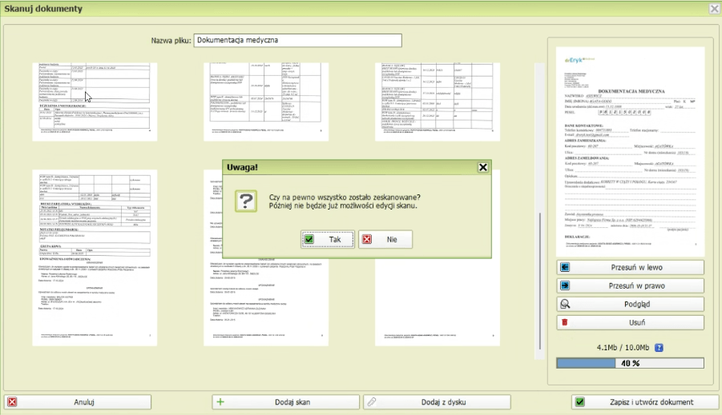The width and height of the screenshot is (722, 415).
Task: Click the magnifier icon on Podgląd
Action: click(x=565, y=304)
